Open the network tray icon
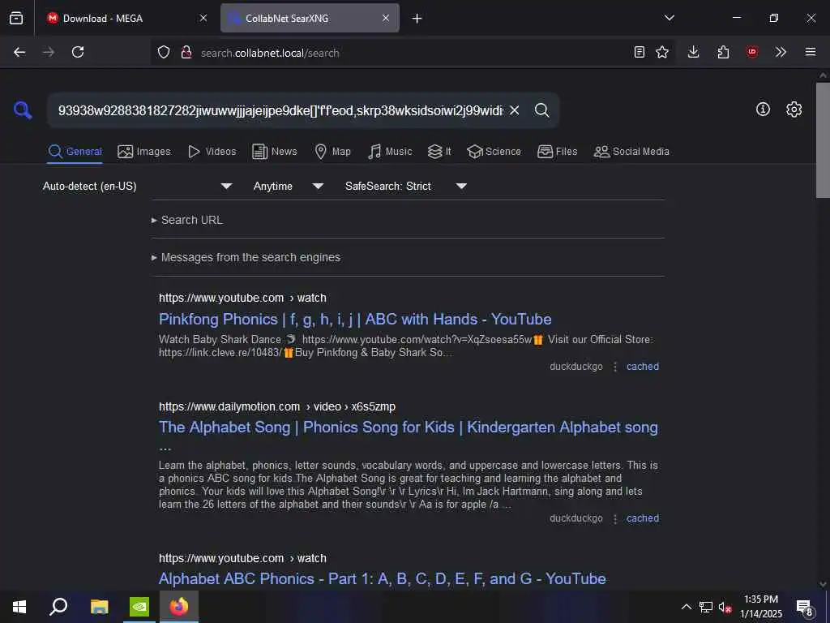 click(x=706, y=607)
